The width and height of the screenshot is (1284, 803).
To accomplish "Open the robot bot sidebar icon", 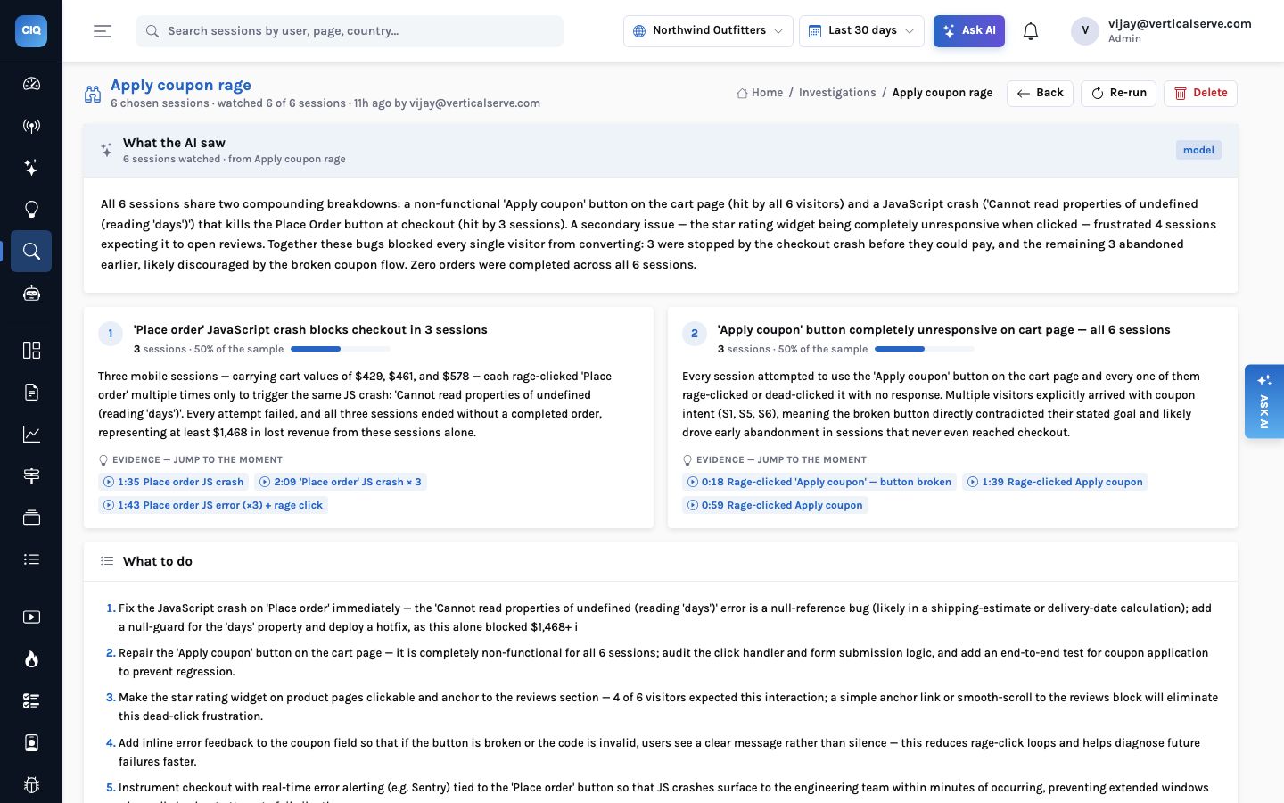I will [x=31, y=294].
